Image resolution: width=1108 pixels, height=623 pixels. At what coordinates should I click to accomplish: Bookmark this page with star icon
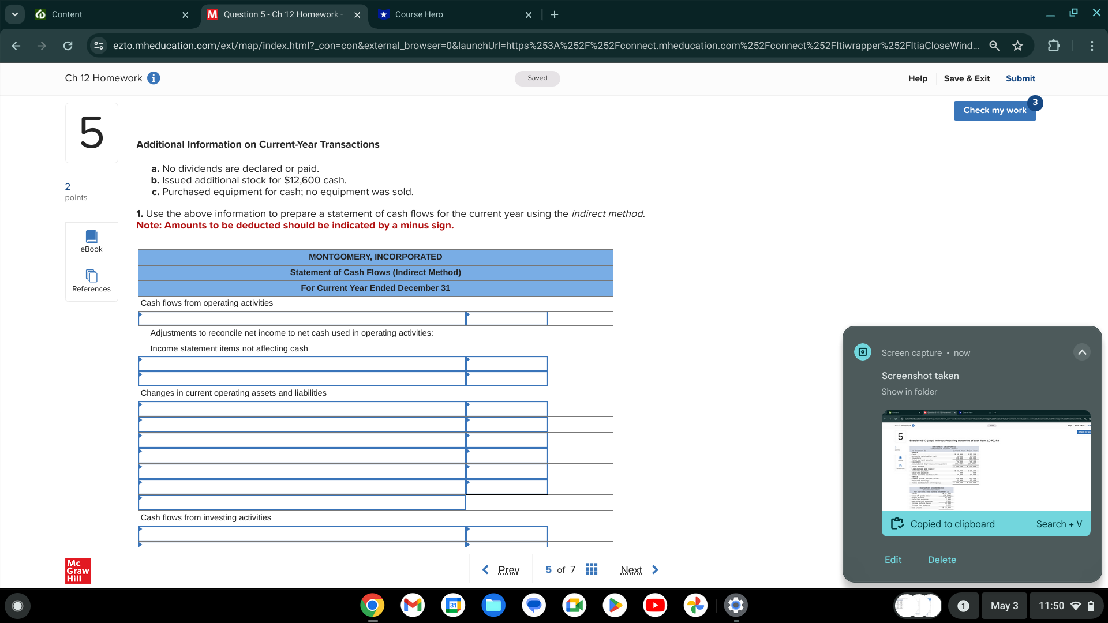(1017, 46)
